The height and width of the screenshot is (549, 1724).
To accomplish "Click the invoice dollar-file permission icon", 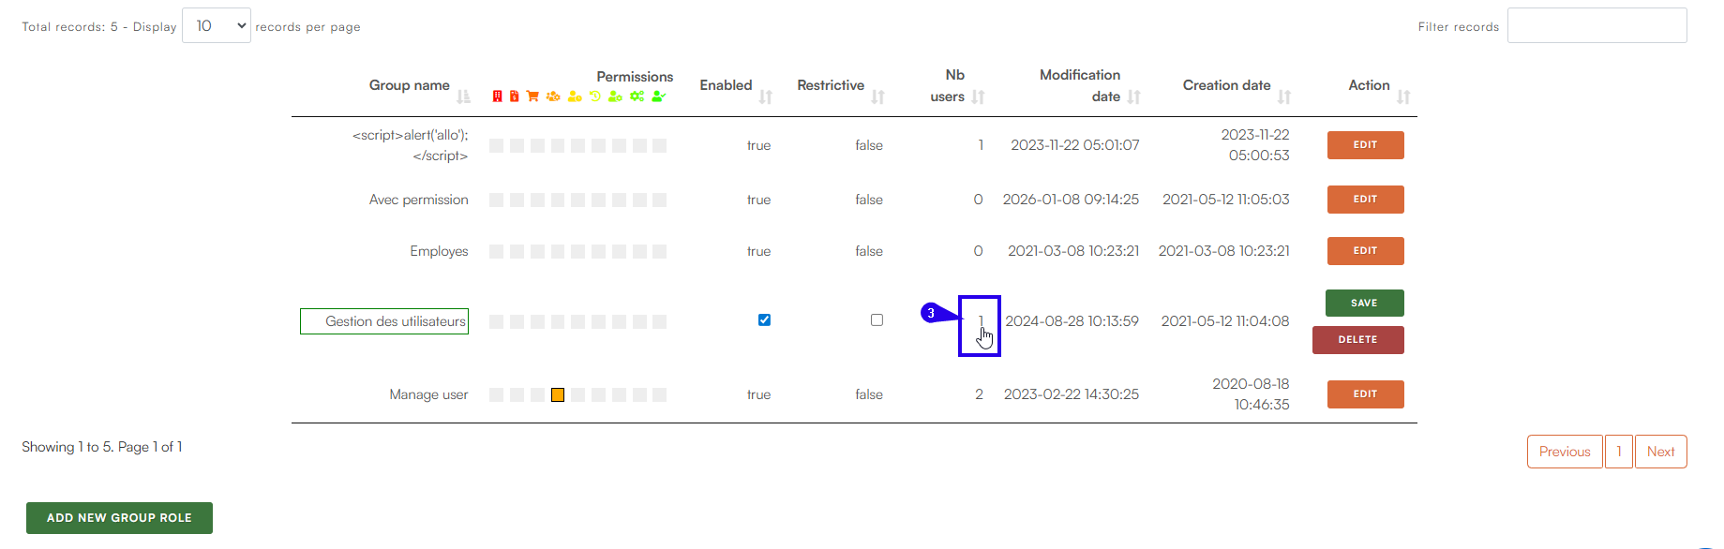I will point(514,96).
